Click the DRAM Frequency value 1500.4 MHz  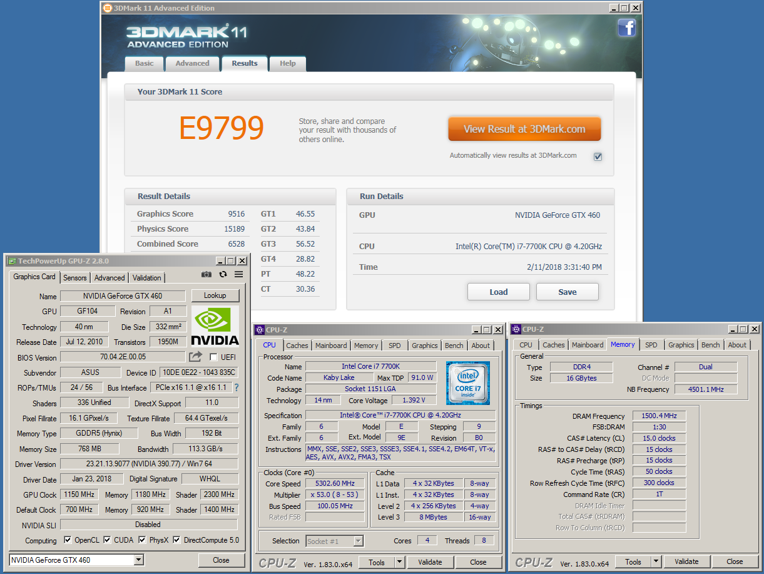pyautogui.click(x=659, y=416)
